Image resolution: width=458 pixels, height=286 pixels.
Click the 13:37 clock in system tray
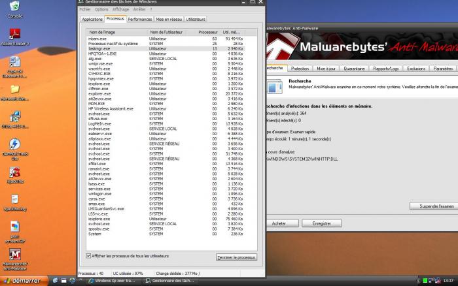tap(448, 281)
